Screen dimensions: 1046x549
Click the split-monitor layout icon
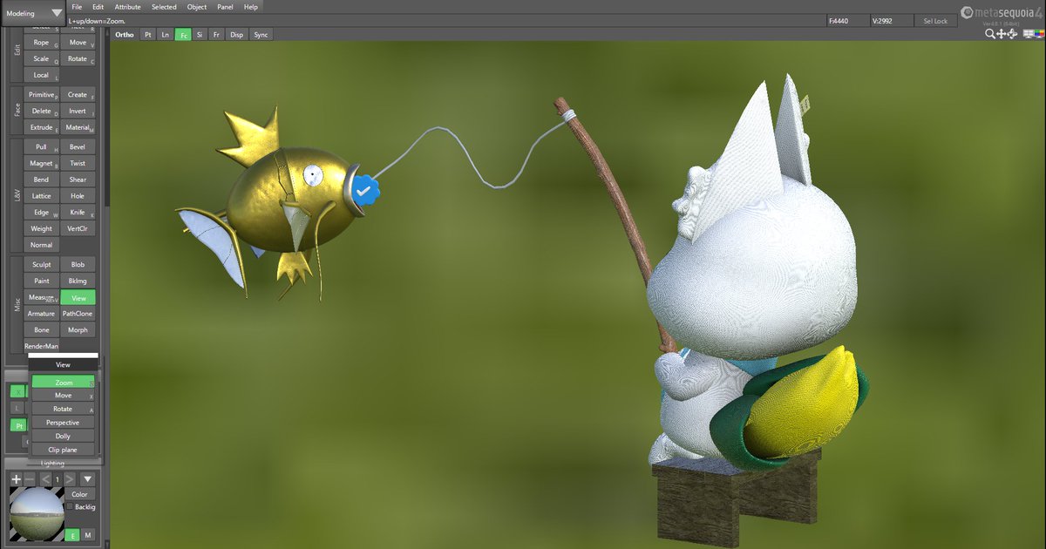[1029, 34]
